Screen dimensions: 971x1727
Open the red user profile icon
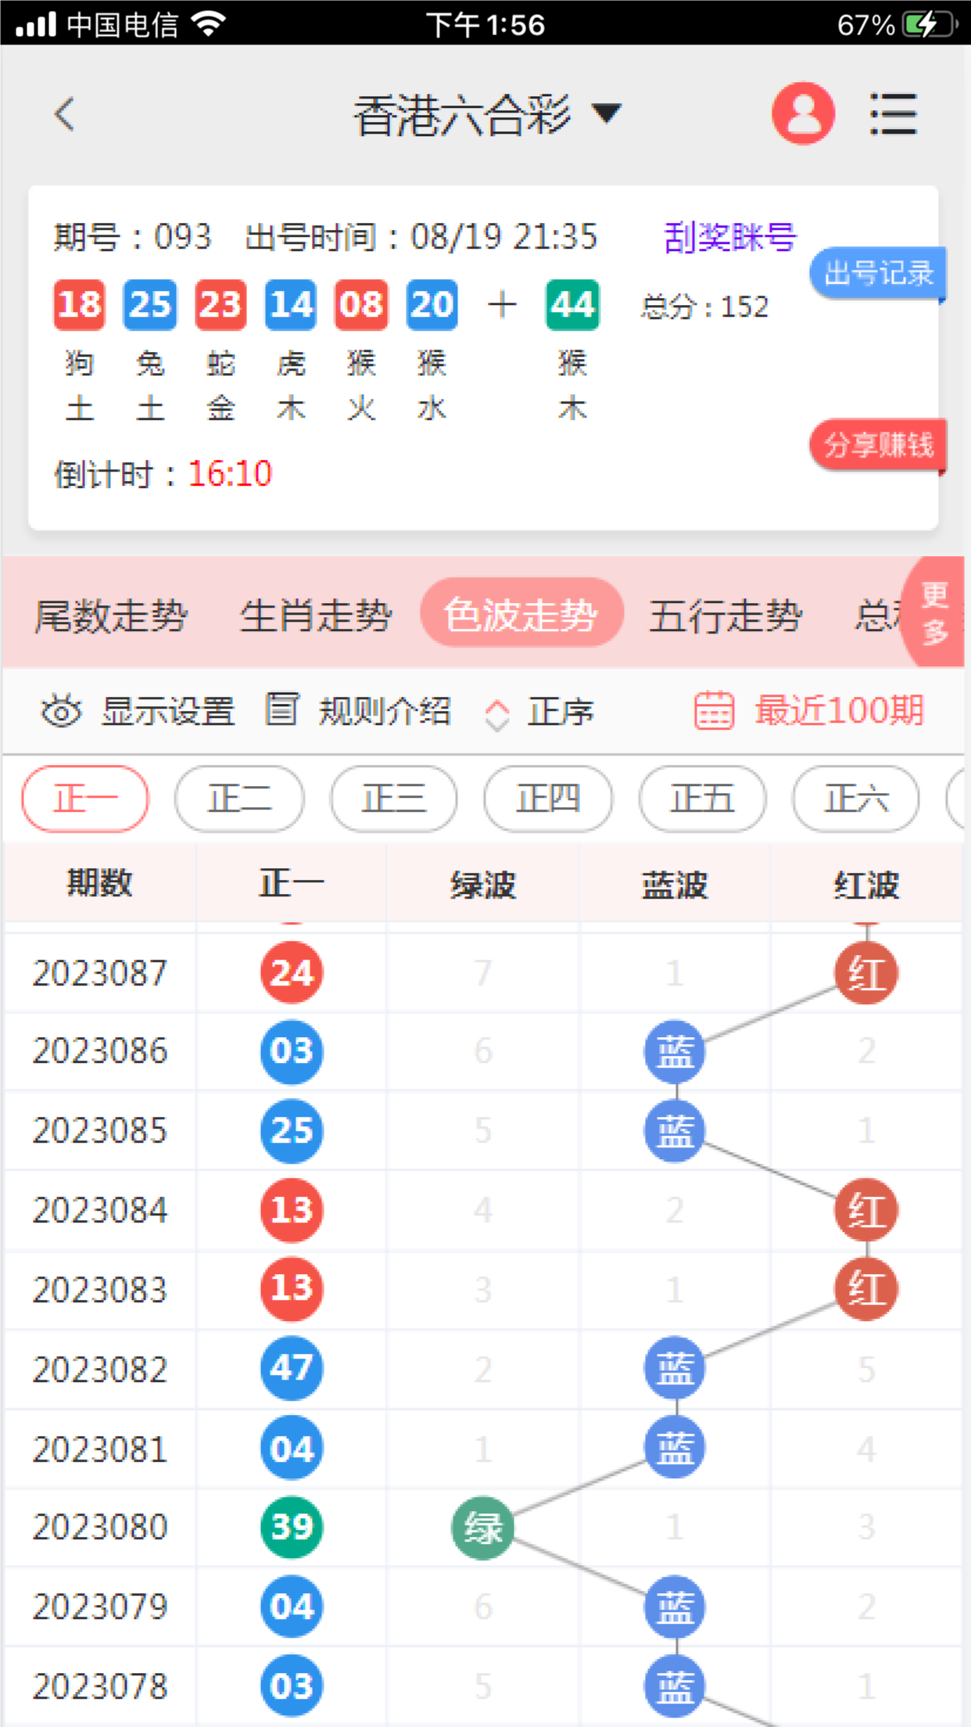tap(803, 114)
